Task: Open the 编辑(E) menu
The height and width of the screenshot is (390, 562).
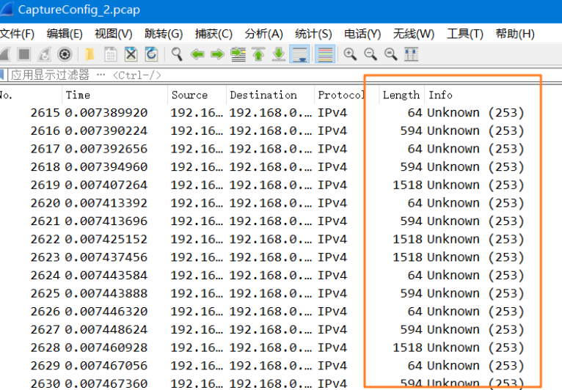Action: [x=65, y=34]
